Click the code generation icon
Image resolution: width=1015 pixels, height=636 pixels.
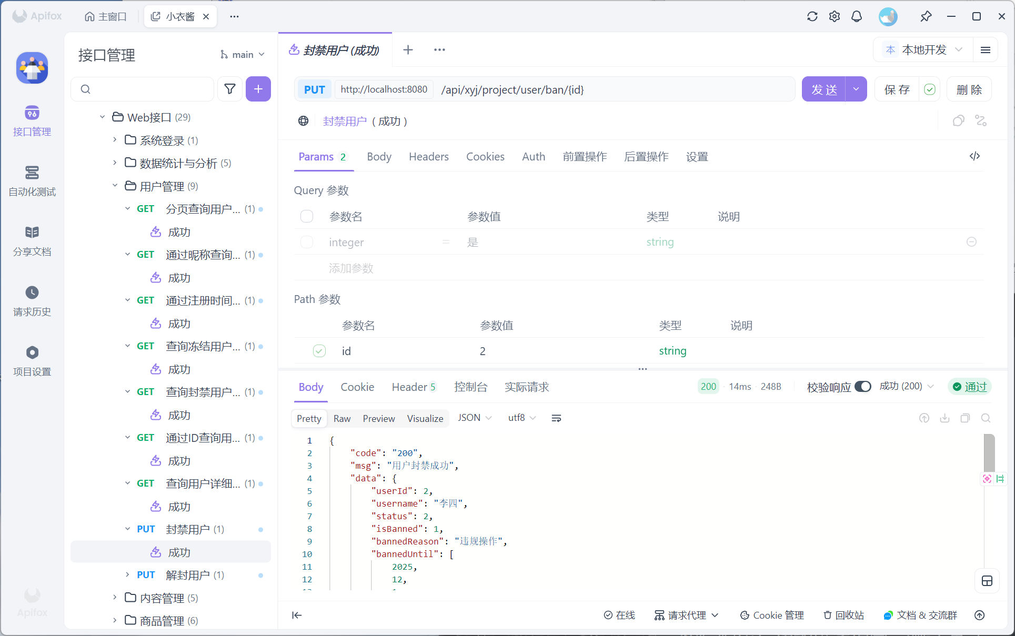point(974,156)
